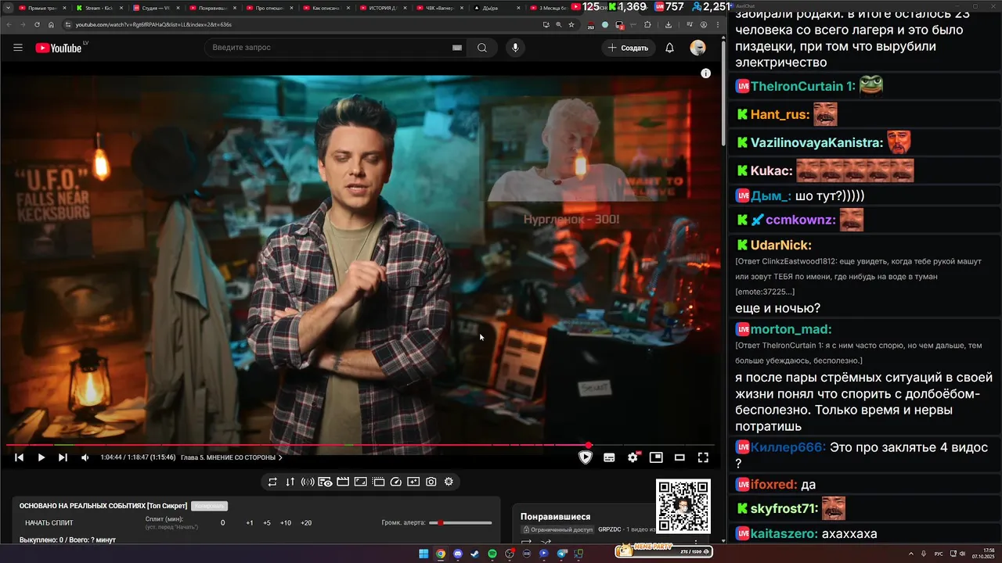This screenshot has height=563, width=1002.
Task: Show video info card icon
Action: pyautogui.click(x=705, y=74)
